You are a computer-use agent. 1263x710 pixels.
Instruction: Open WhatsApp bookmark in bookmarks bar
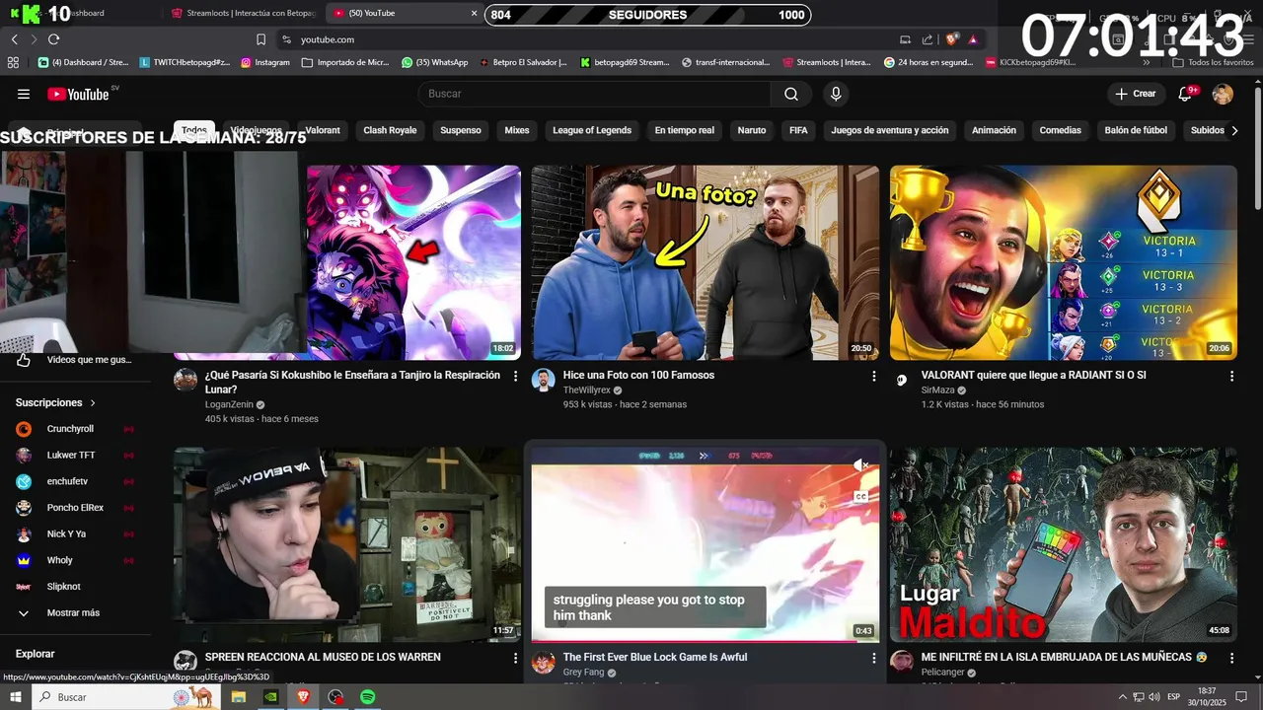434,62
